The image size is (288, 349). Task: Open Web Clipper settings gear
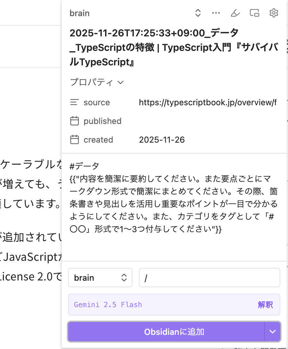(x=274, y=13)
